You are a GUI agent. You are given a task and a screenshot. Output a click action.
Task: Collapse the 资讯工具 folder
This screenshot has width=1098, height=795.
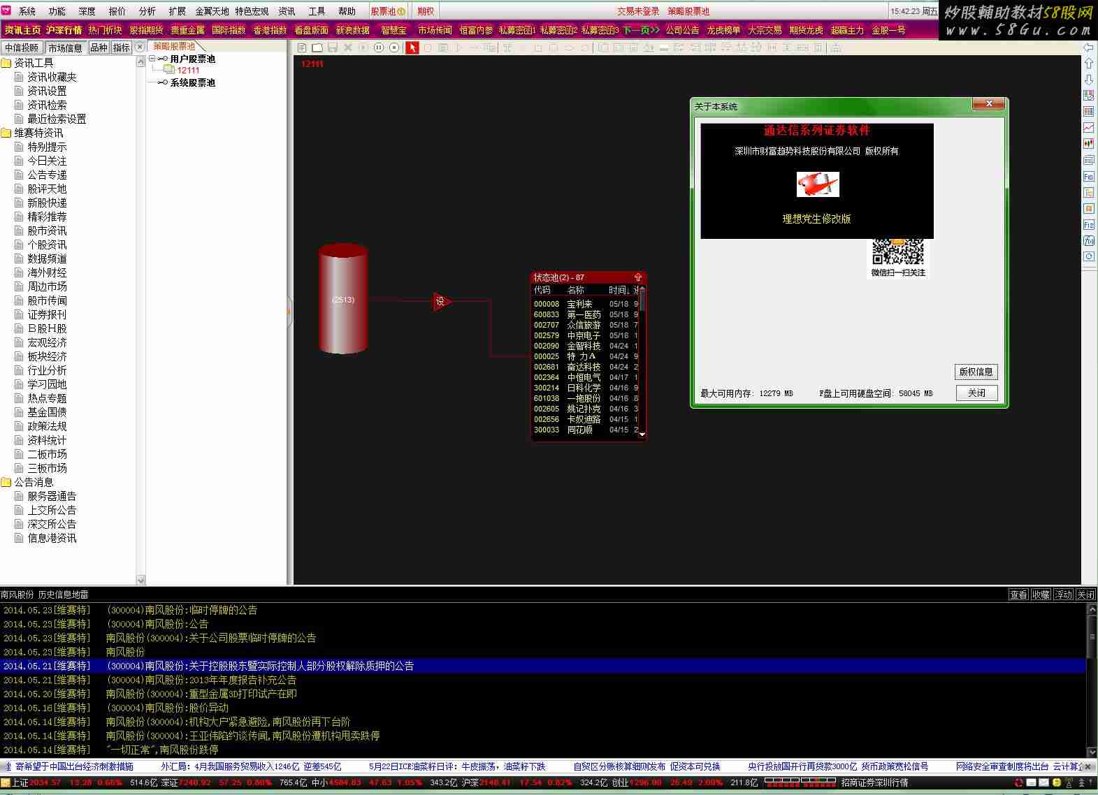coord(6,63)
